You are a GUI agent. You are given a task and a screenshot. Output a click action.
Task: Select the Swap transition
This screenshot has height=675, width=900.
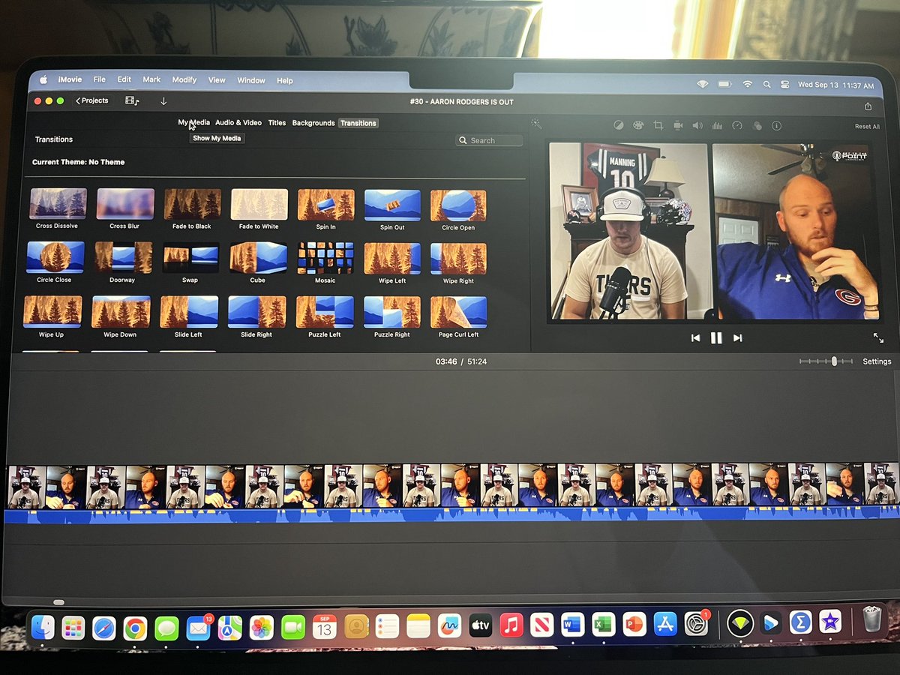[x=190, y=258]
